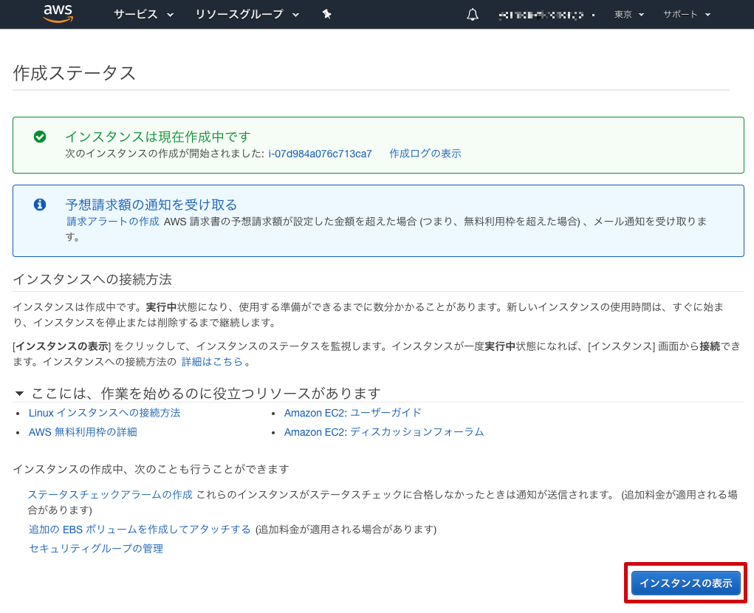Open the 詳細はこちら link
The height and width of the screenshot is (613, 754).
point(212,362)
